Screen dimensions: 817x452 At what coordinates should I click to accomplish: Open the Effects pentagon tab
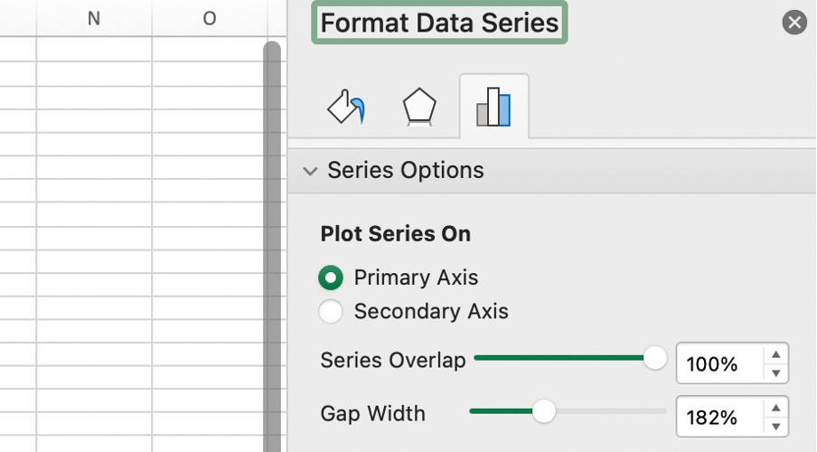(419, 108)
